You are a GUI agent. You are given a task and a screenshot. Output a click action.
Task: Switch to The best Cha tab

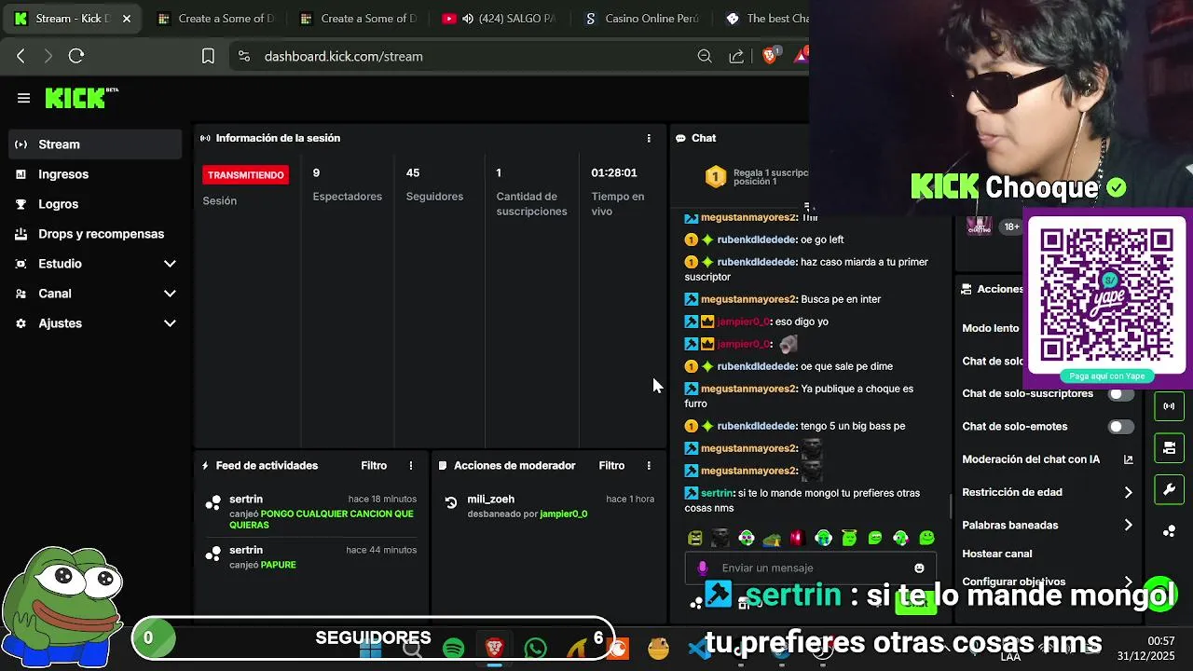(x=764, y=19)
